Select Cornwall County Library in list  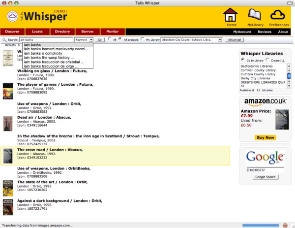click(258, 70)
